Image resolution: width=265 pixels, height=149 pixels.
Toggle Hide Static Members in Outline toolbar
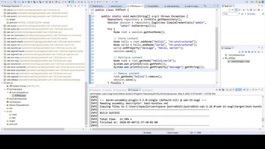[252, 52]
